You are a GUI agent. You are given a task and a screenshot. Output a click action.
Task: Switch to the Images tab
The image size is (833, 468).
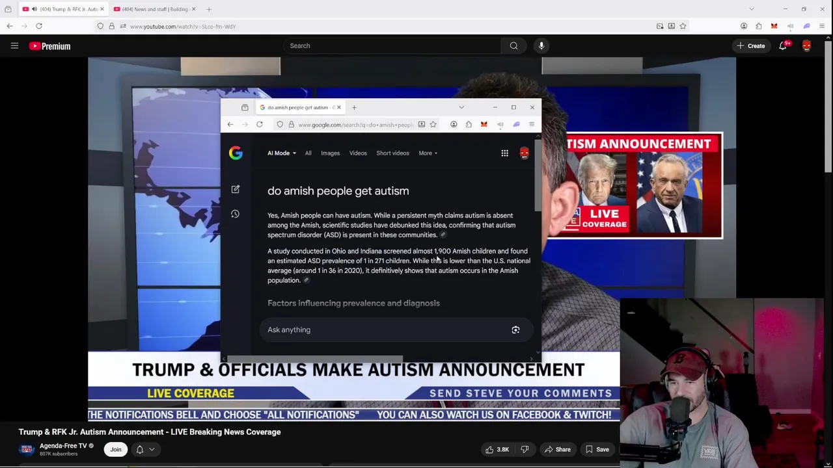pos(330,153)
